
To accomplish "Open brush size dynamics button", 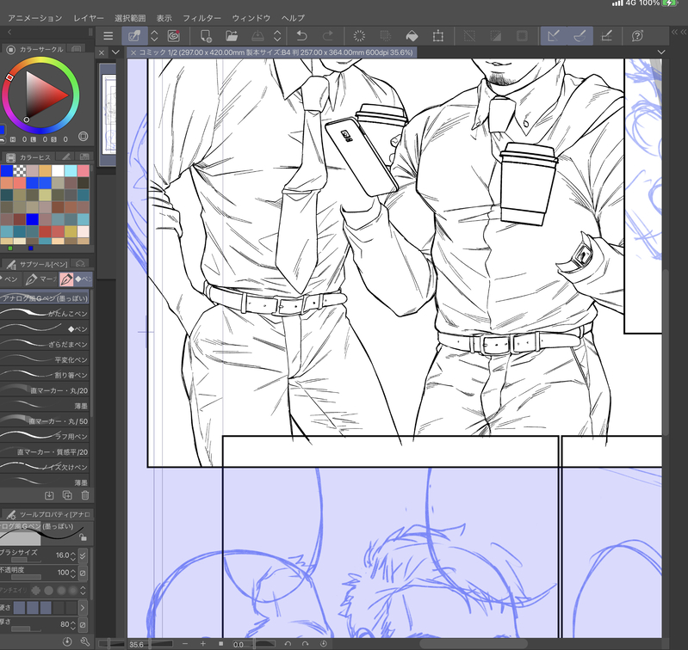I will [83, 555].
